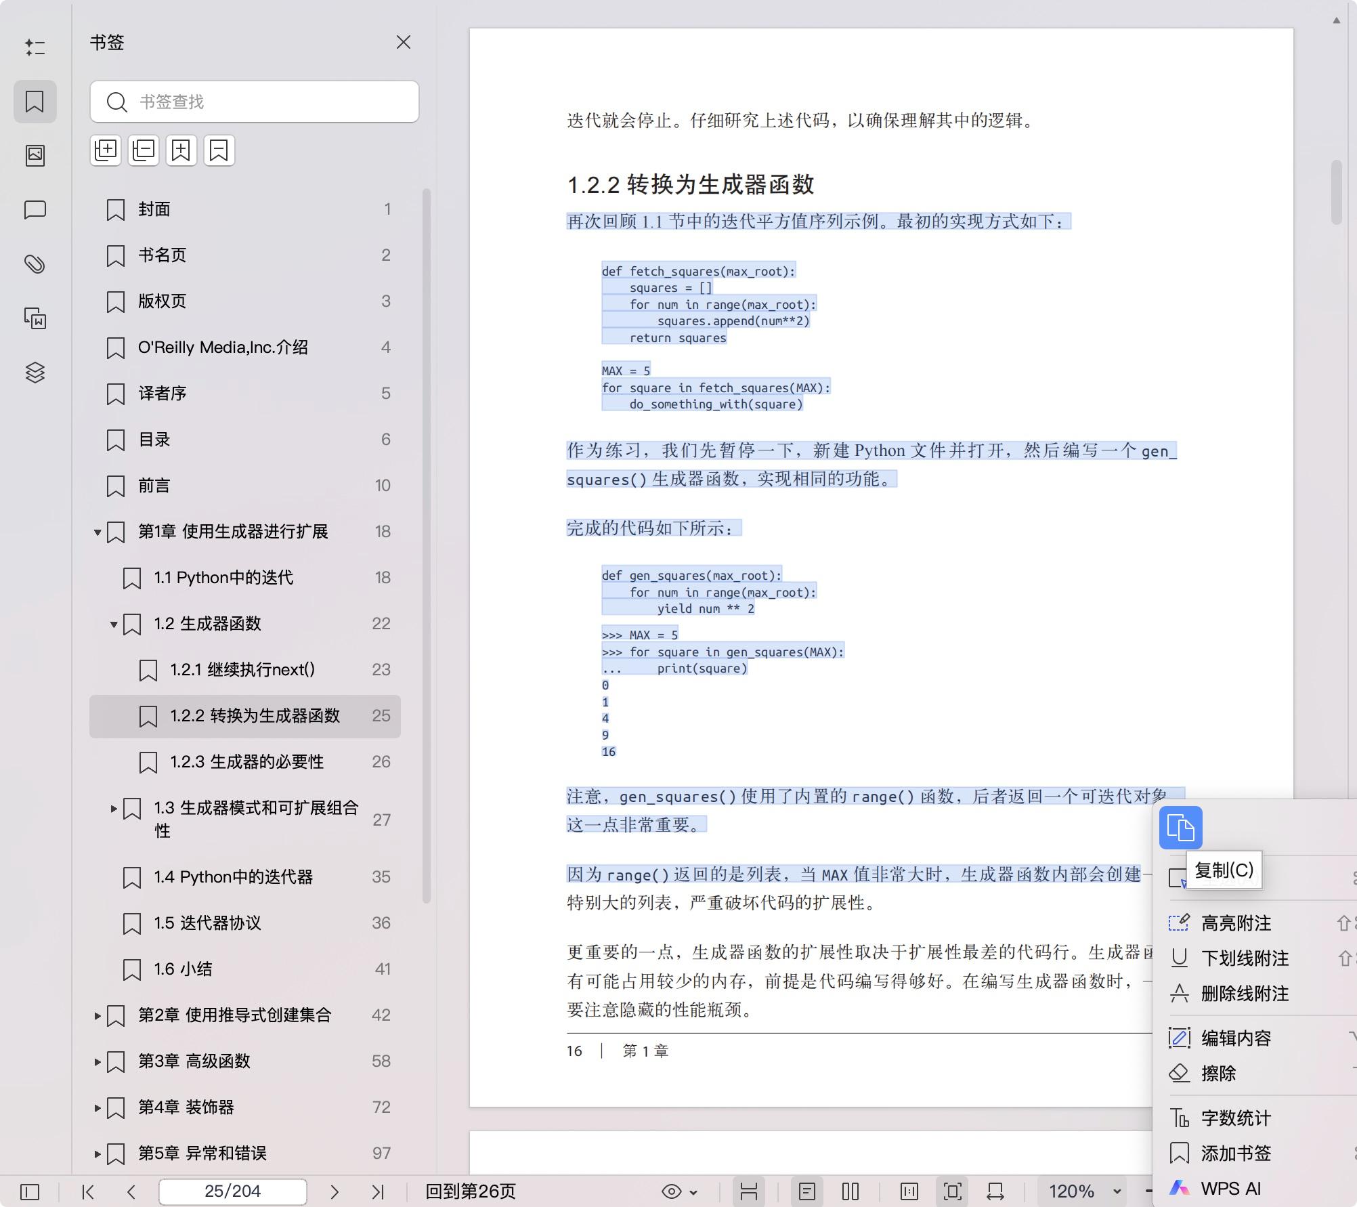Click the 回到第26页 button
Viewport: 1357px width, 1207px height.
click(469, 1191)
